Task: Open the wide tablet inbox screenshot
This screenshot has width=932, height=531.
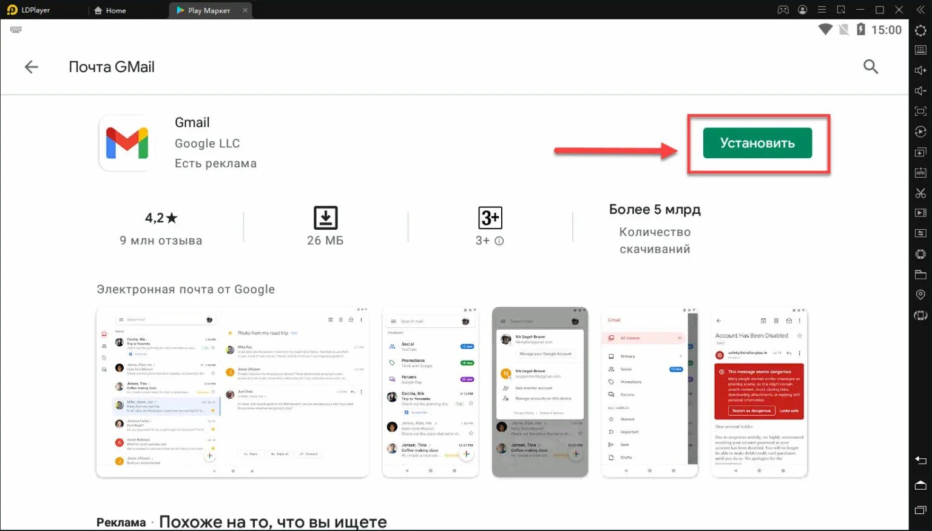Action: 232,392
